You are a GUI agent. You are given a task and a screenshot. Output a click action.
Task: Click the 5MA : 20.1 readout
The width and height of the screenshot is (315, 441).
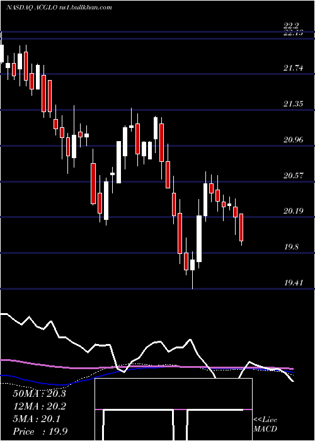[37, 419]
